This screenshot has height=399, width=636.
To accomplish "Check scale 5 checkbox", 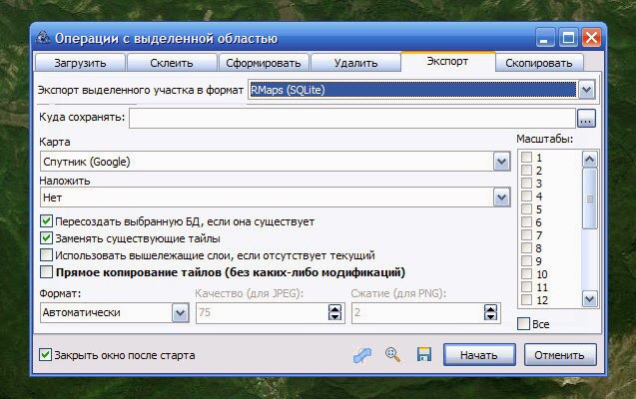I will pyautogui.click(x=526, y=209).
